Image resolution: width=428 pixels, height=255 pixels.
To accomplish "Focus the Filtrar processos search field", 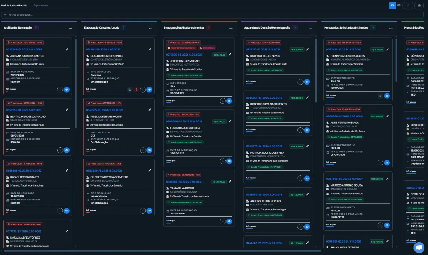I will 212,15.
